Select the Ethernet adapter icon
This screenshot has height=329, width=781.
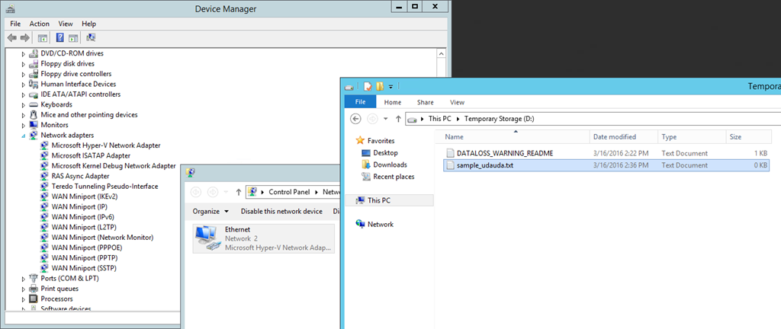205,238
